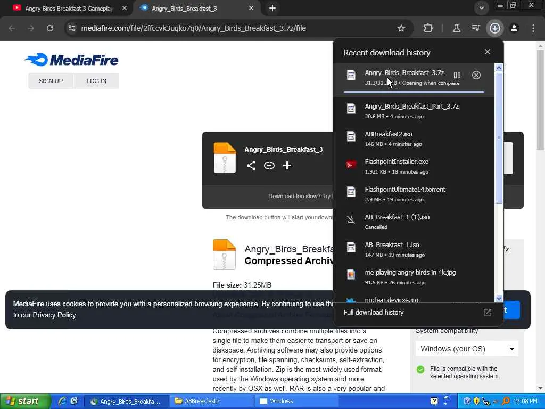
Task: Open a new browser tab
Action: [x=272, y=9]
